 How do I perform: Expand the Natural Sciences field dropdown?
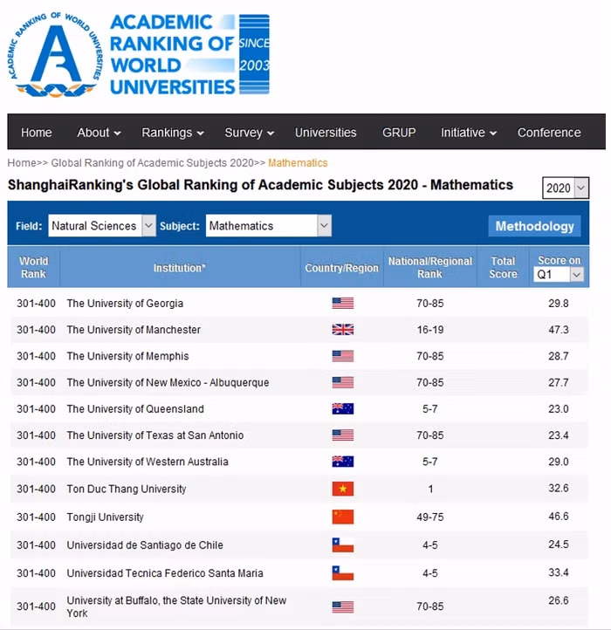pyautogui.click(x=102, y=226)
